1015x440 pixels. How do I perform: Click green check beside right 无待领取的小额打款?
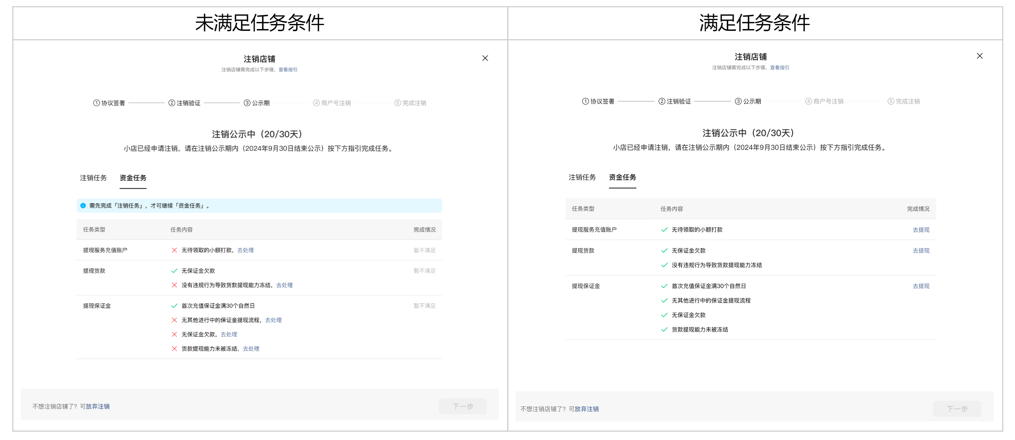coord(664,230)
